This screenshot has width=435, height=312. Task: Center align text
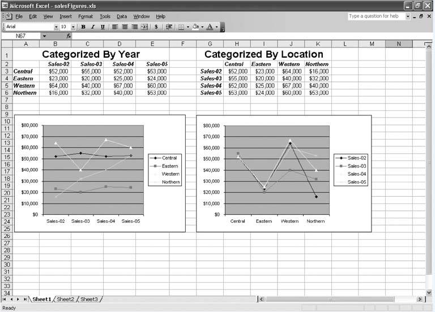tap(125, 27)
